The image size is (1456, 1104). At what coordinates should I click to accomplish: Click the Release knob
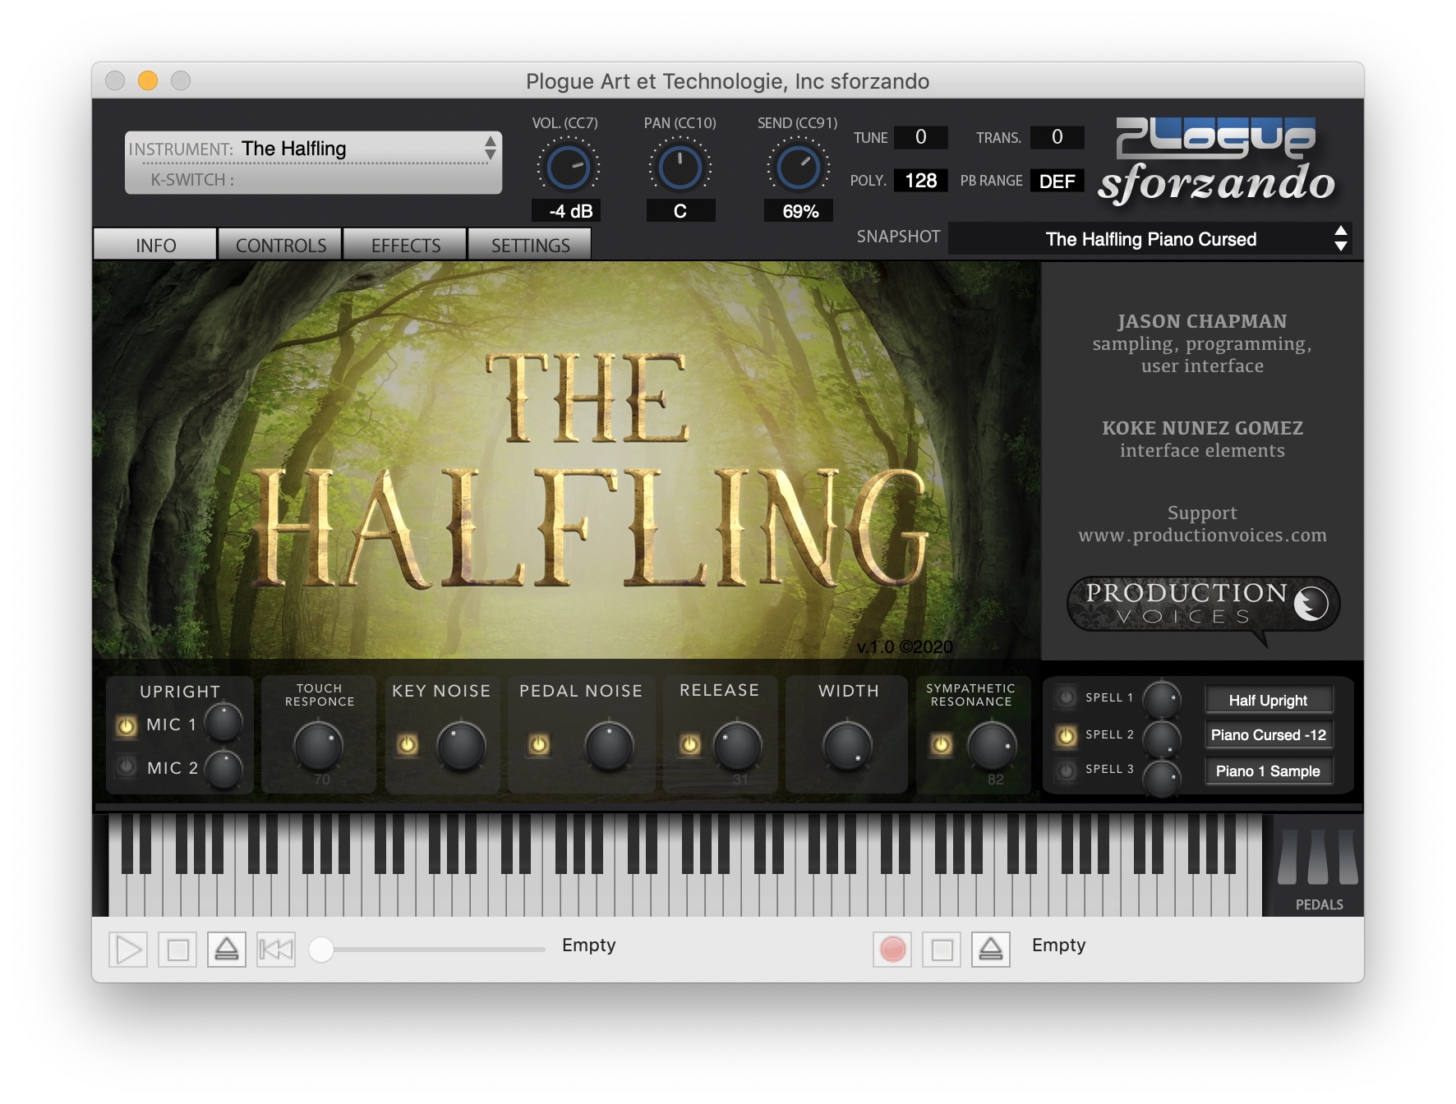point(737,746)
